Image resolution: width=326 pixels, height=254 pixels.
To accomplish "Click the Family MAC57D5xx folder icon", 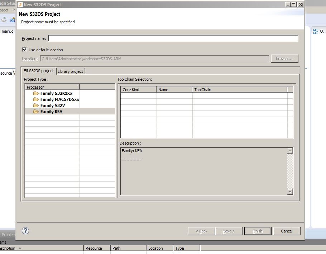I will [x=36, y=99].
